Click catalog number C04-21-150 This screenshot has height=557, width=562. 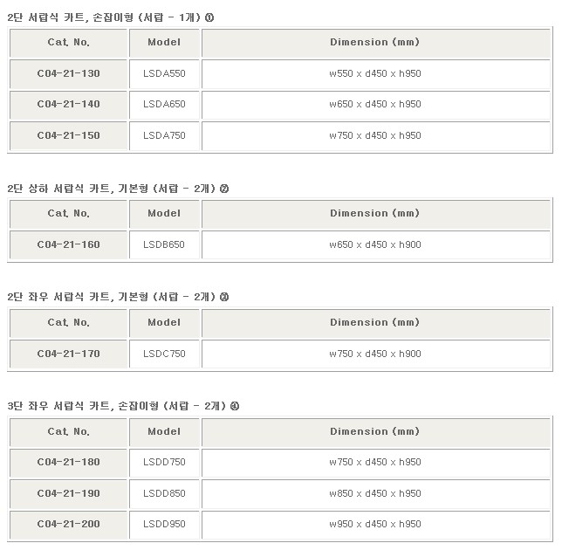coord(68,136)
